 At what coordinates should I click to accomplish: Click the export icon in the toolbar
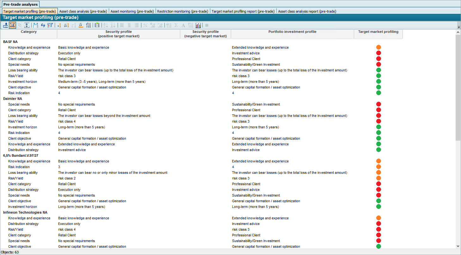5,25
